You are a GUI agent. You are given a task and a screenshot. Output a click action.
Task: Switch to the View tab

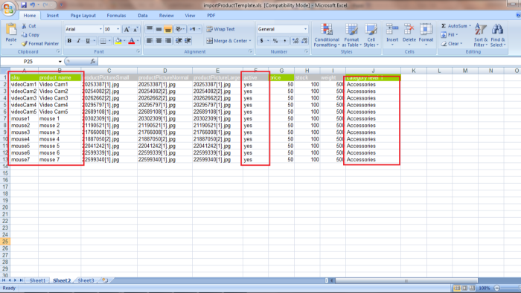point(190,16)
